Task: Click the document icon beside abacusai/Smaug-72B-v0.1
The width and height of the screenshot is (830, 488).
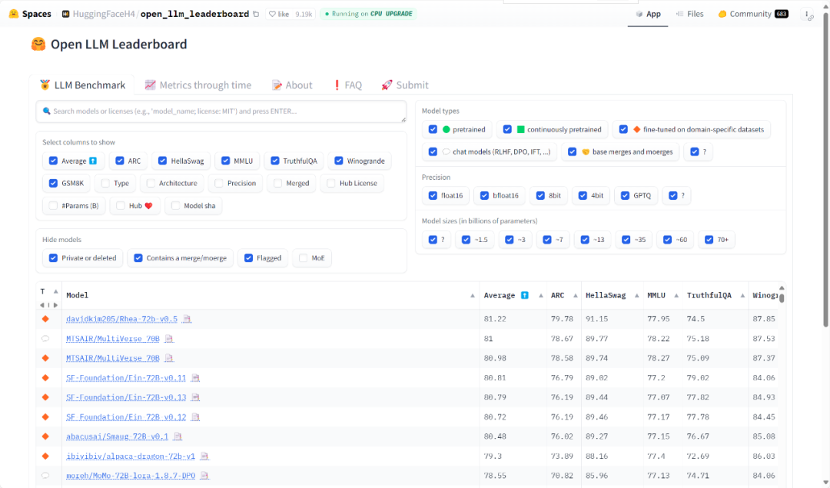Action: (x=178, y=437)
